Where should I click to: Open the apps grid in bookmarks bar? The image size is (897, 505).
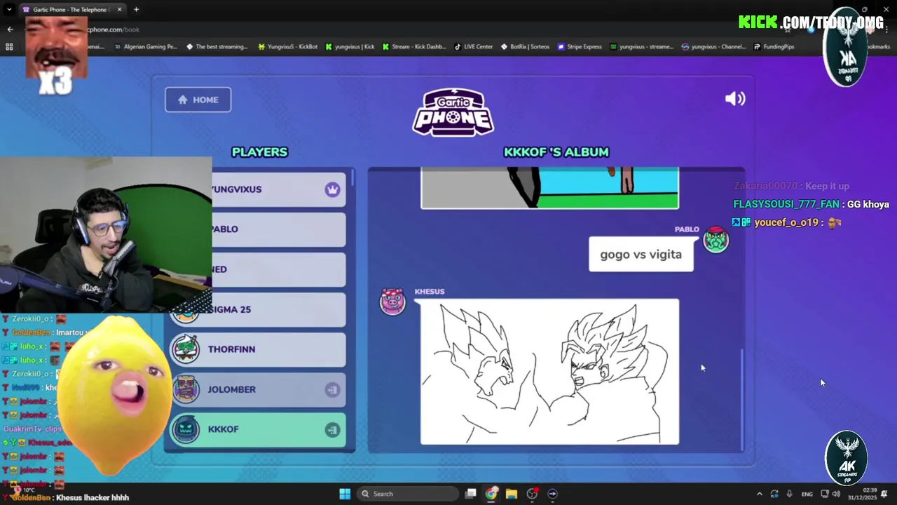(9, 47)
